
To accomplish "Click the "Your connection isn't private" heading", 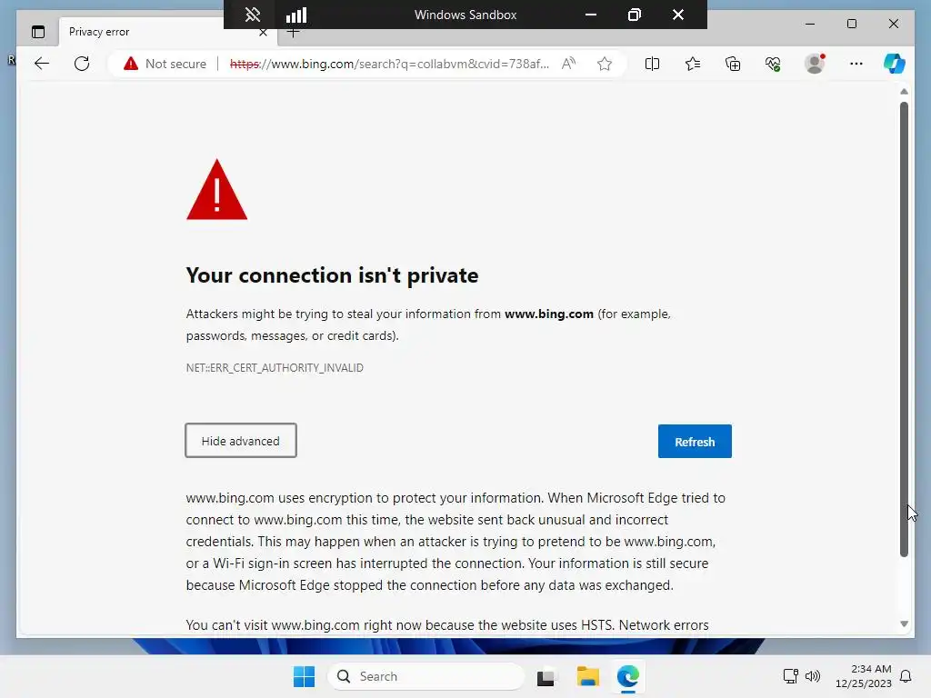I will 332,275.
